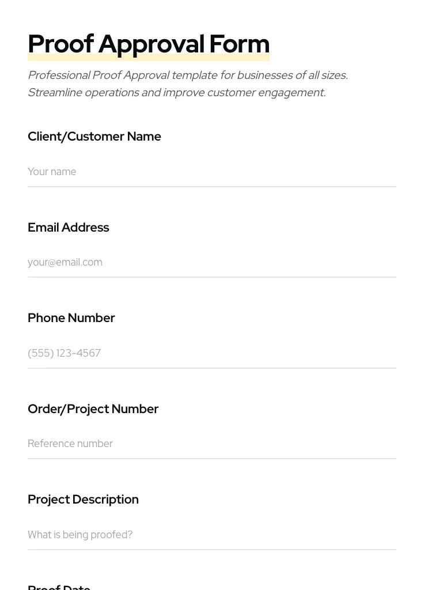Click the word 'Form' in the title

point(239,44)
